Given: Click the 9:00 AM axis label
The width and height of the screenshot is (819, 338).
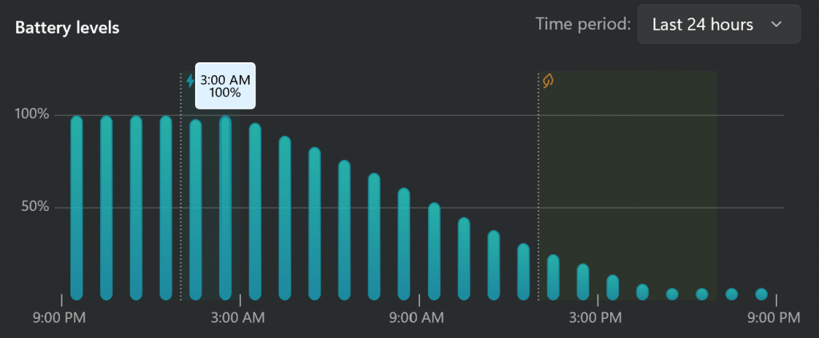Looking at the screenshot, I should (x=417, y=317).
